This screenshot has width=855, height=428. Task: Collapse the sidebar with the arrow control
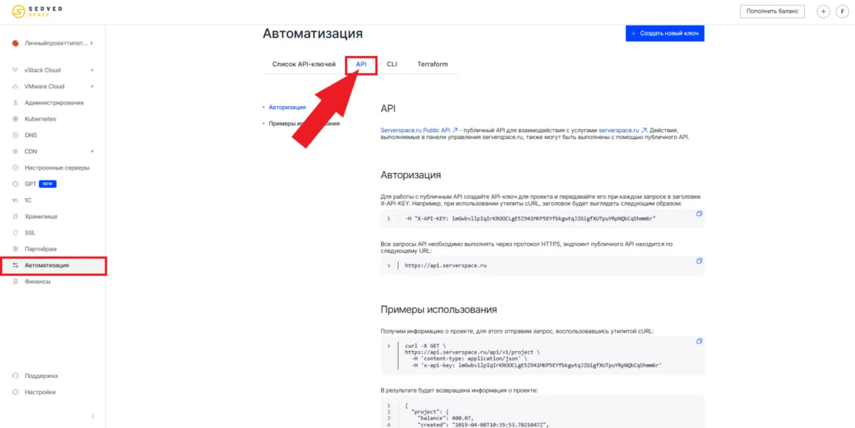[92, 415]
